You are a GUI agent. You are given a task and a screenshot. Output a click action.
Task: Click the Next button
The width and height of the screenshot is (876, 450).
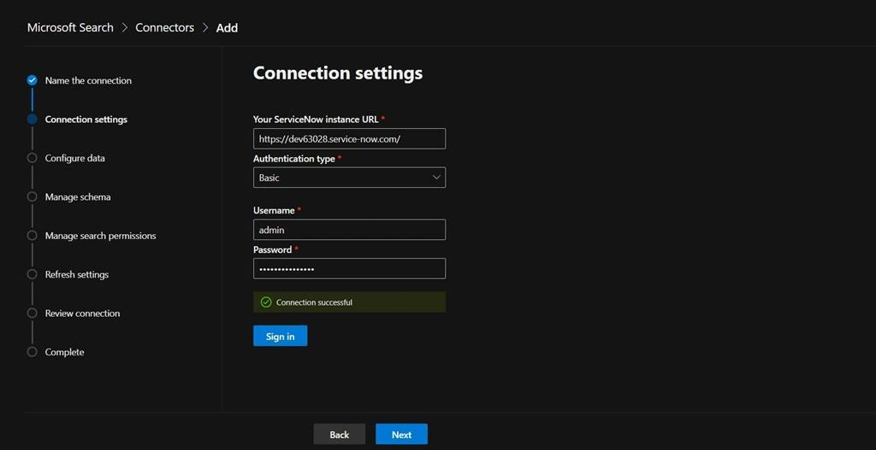[401, 435]
